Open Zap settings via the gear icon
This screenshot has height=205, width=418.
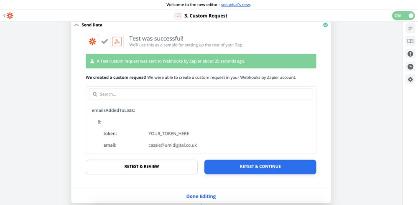(410, 80)
